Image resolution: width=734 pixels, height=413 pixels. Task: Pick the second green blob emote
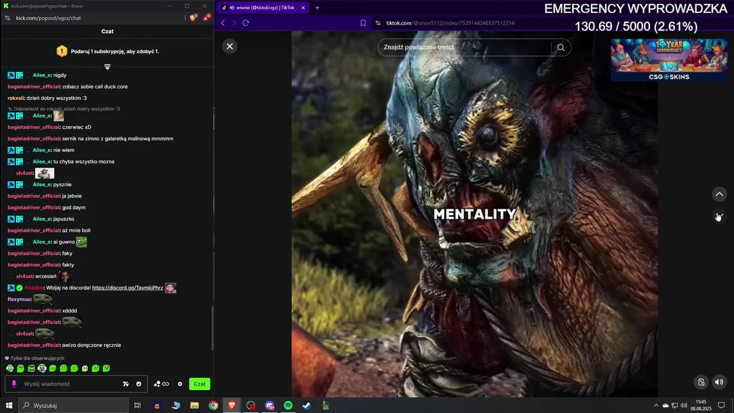point(21,368)
